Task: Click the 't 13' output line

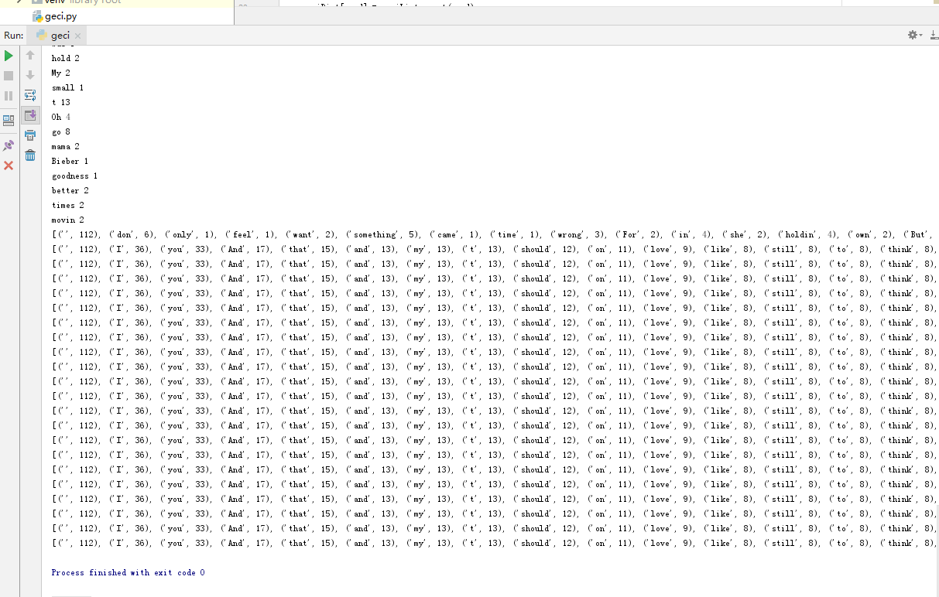Action: point(61,102)
